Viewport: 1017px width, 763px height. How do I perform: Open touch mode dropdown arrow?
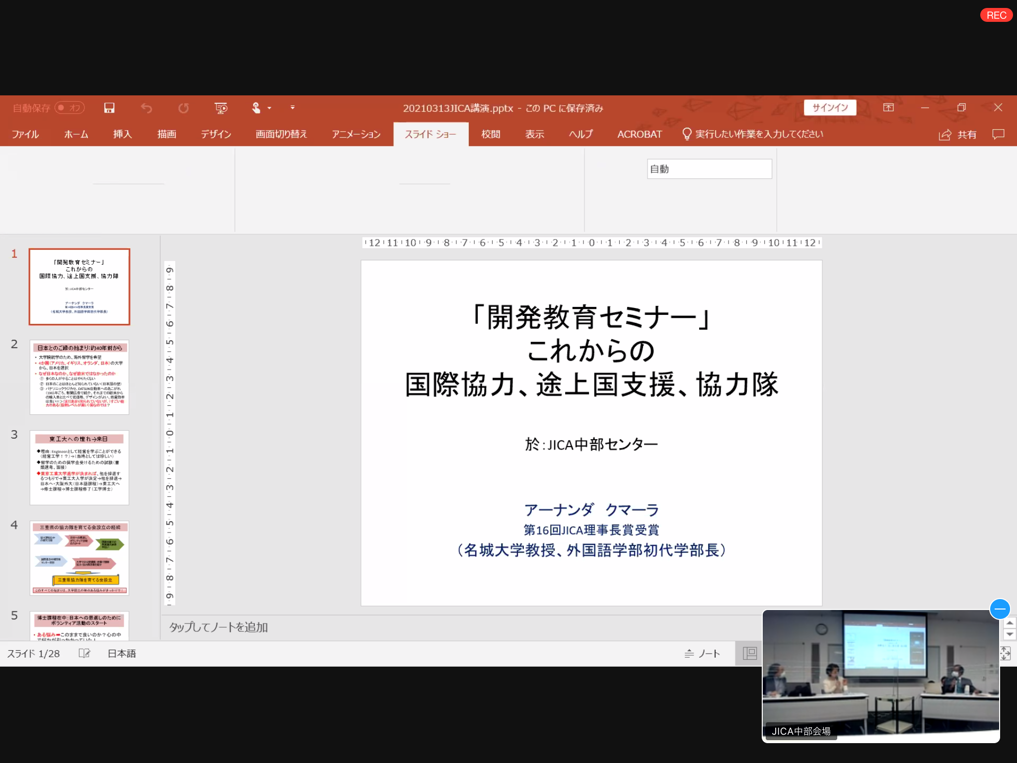[x=270, y=108]
